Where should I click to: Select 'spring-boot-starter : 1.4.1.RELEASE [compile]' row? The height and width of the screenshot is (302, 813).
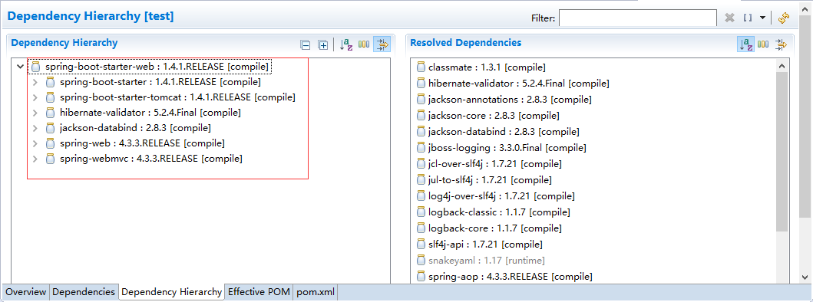coord(160,82)
